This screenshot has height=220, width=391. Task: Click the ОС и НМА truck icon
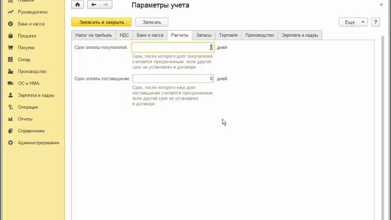click(x=10, y=83)
